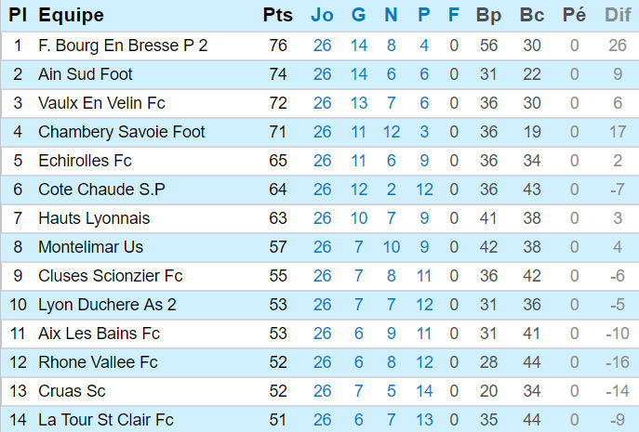Select Lyon Duchere As 2 team name
Viewport: 639px width, 432px height.
click(107, 305)
